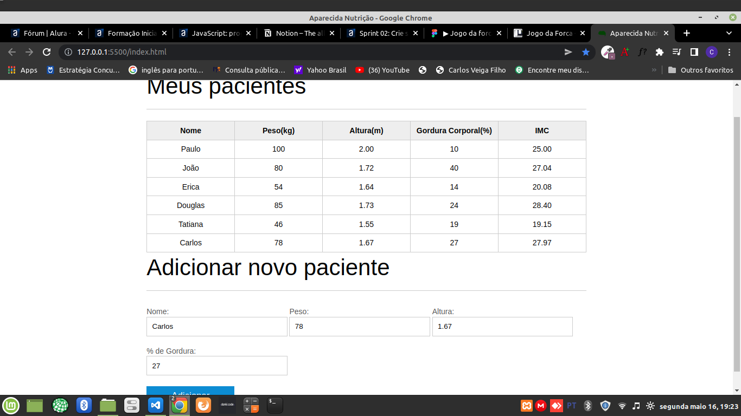Viewport: 741px width, 416px height.
Task: Click the date and time clock
Action: pos(699,406)
